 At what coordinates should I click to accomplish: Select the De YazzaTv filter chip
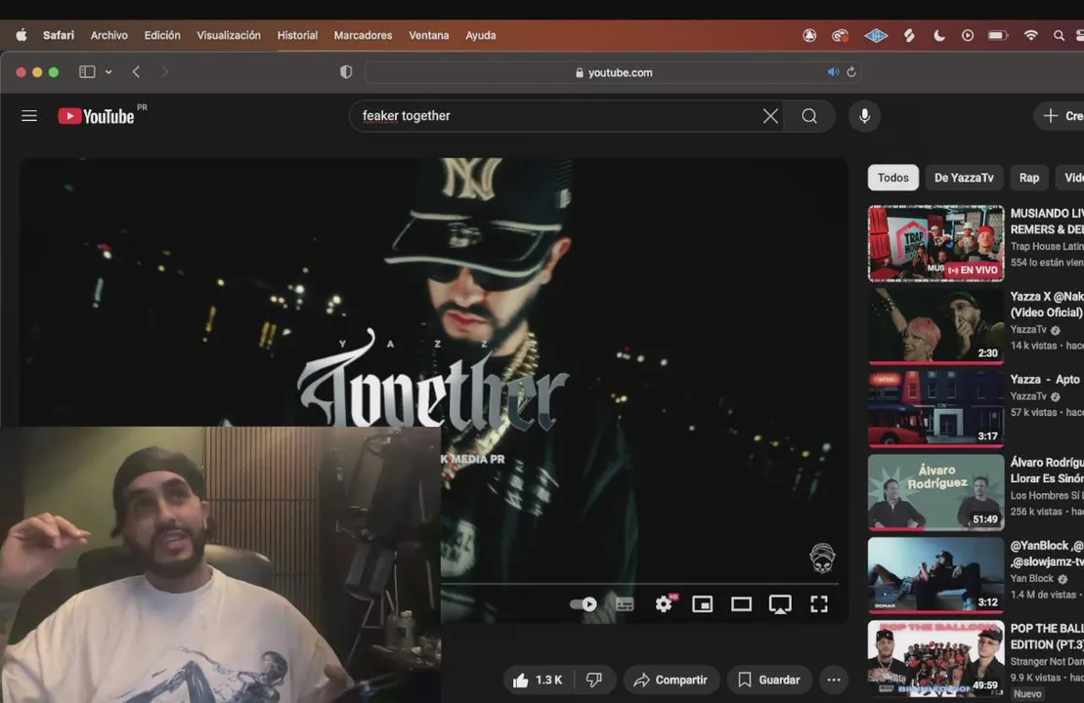tap(964, 178)
